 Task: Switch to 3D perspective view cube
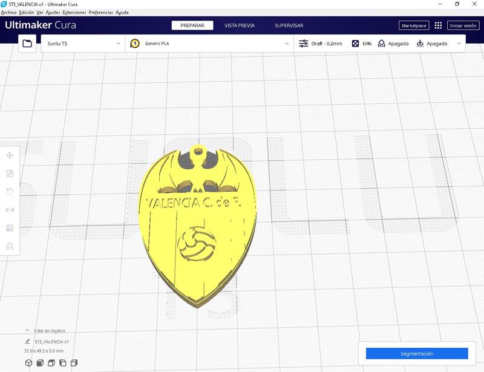click(x=28, y=363)
